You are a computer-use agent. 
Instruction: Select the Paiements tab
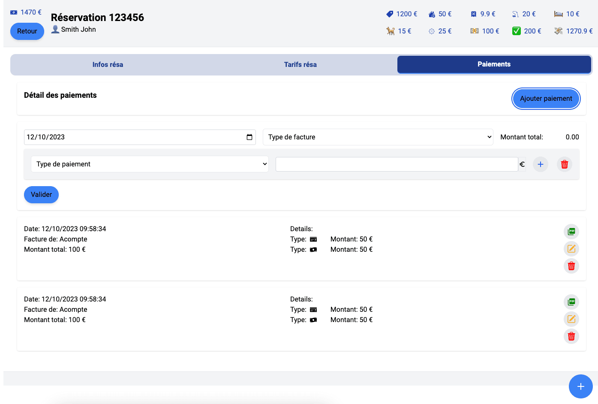click(494, 64)
